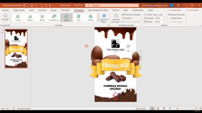
Task: Switch to Página Inicial tab
Action: click(x=19, y=10)
